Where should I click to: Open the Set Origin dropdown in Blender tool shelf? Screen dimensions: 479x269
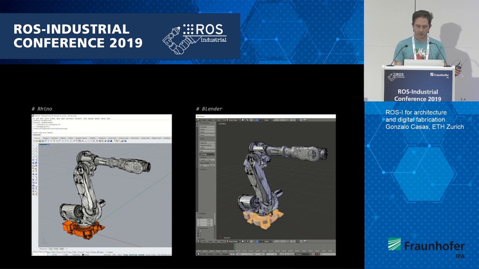[207, 154]
